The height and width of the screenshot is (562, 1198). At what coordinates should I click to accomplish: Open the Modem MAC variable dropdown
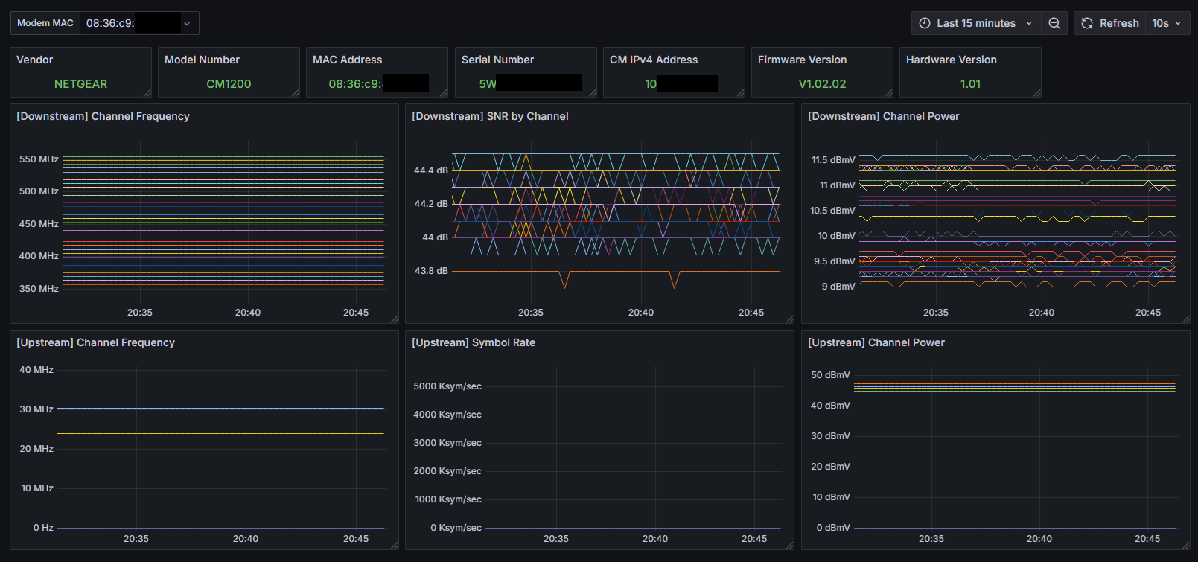139,23
